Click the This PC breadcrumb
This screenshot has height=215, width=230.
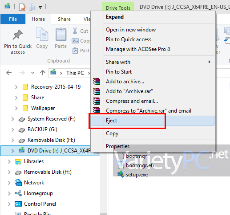tap(75, 73)
